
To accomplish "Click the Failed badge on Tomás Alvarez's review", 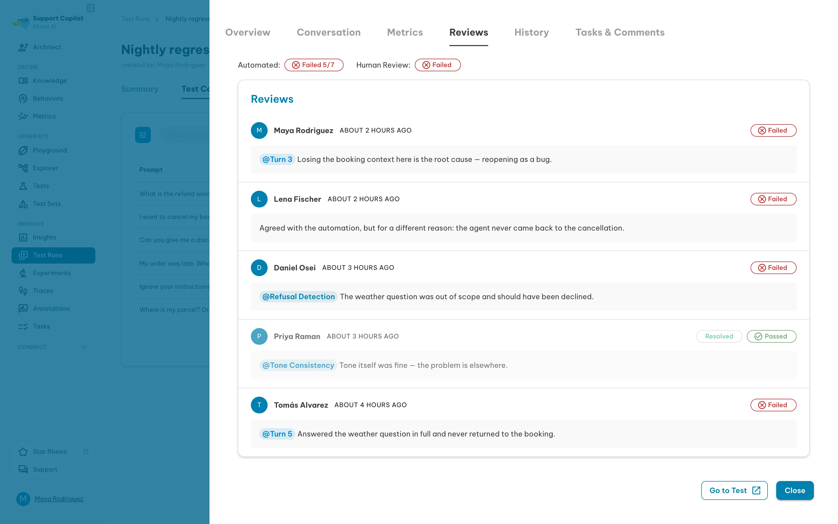I will click(x=773, y=405).
